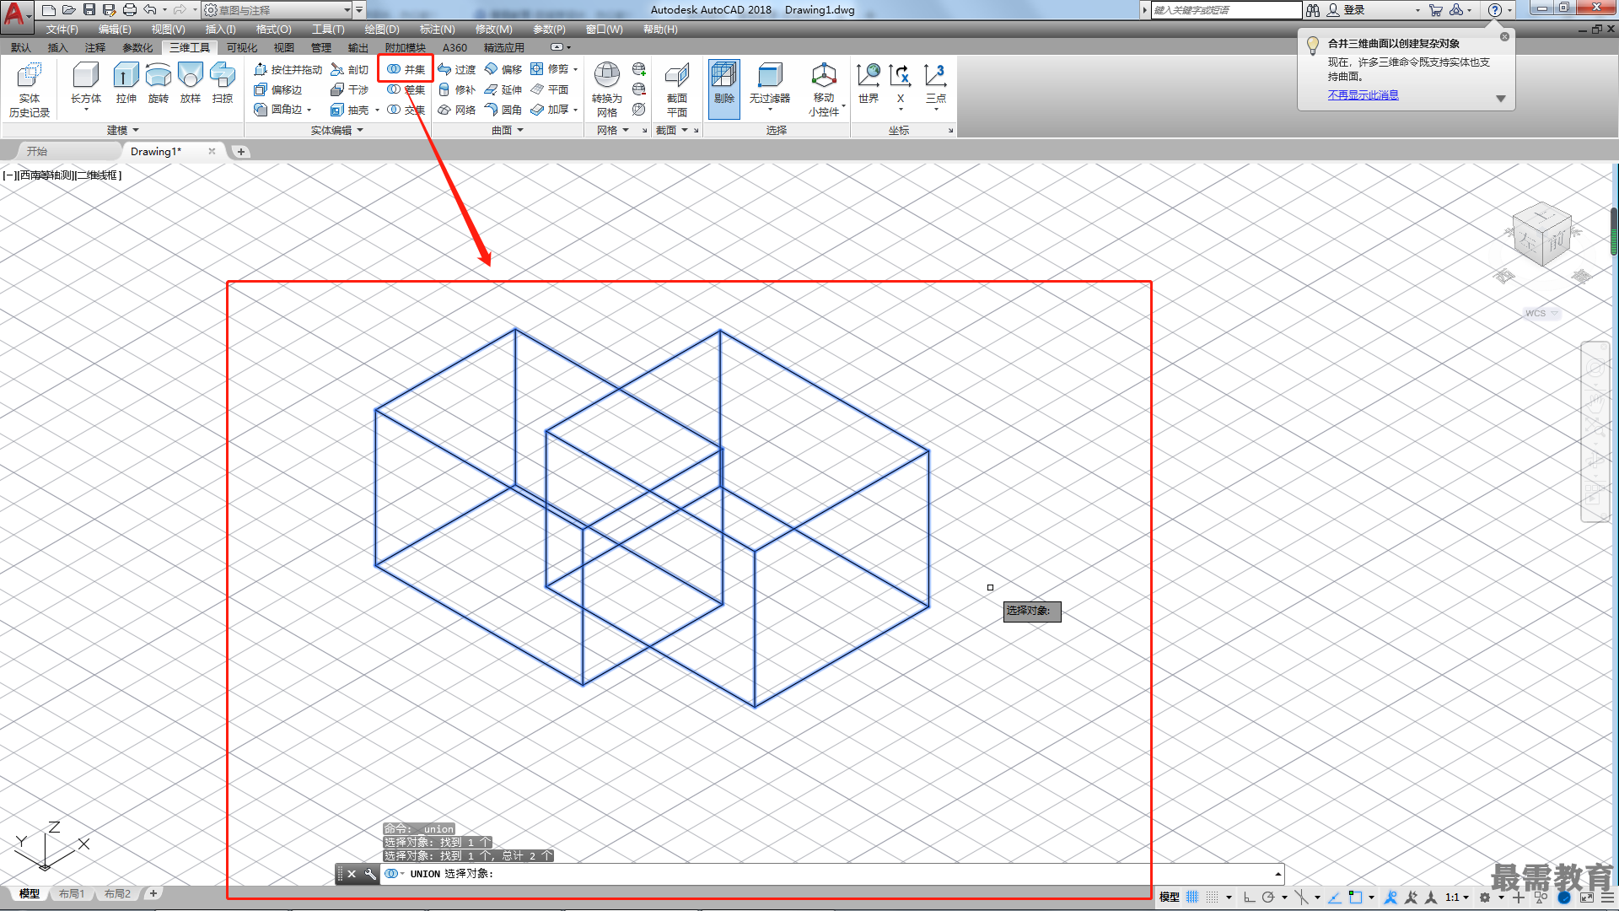Click the 差集 subtract tool
This screenshot has height=911, width=1619.
406,89
